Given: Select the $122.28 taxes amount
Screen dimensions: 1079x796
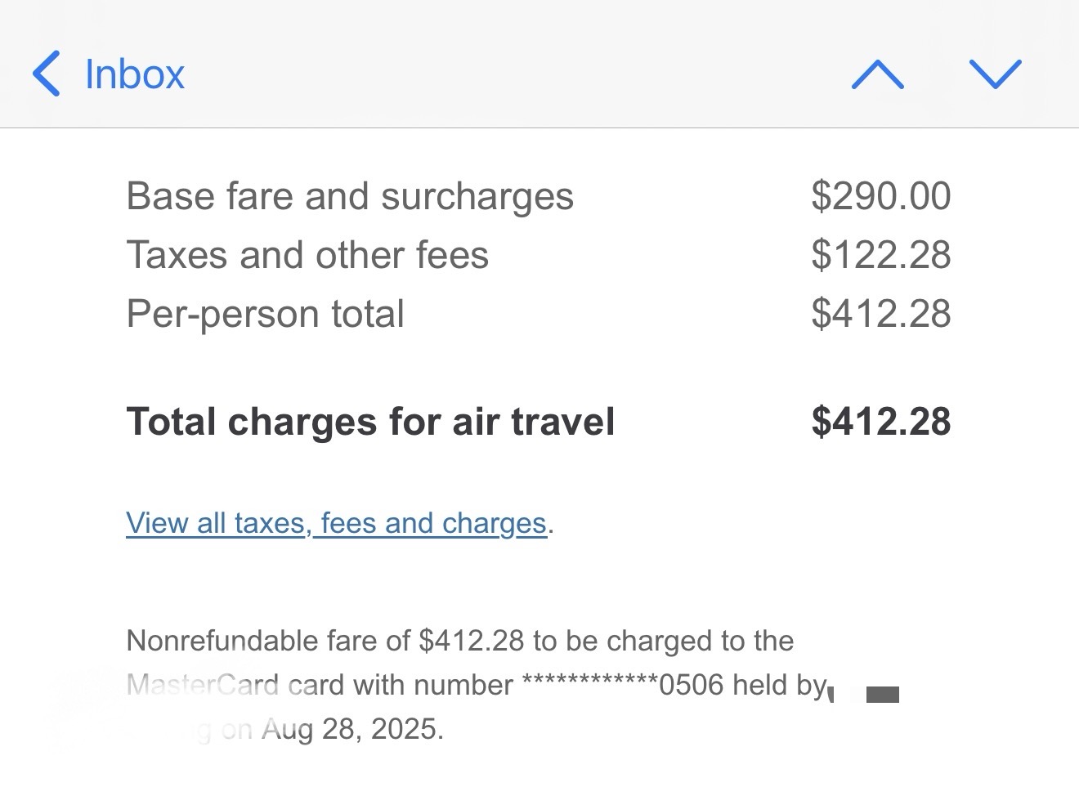Looking at the screenshot, I should [x=880, y=255].
